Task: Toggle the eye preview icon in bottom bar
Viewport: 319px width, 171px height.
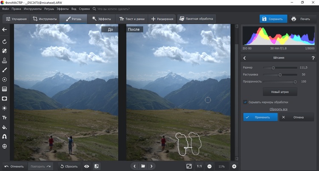Action: click(87, 166)
